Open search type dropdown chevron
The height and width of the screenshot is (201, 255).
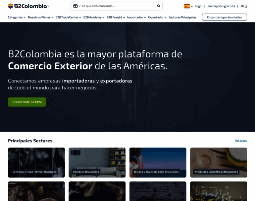[80, 6]
